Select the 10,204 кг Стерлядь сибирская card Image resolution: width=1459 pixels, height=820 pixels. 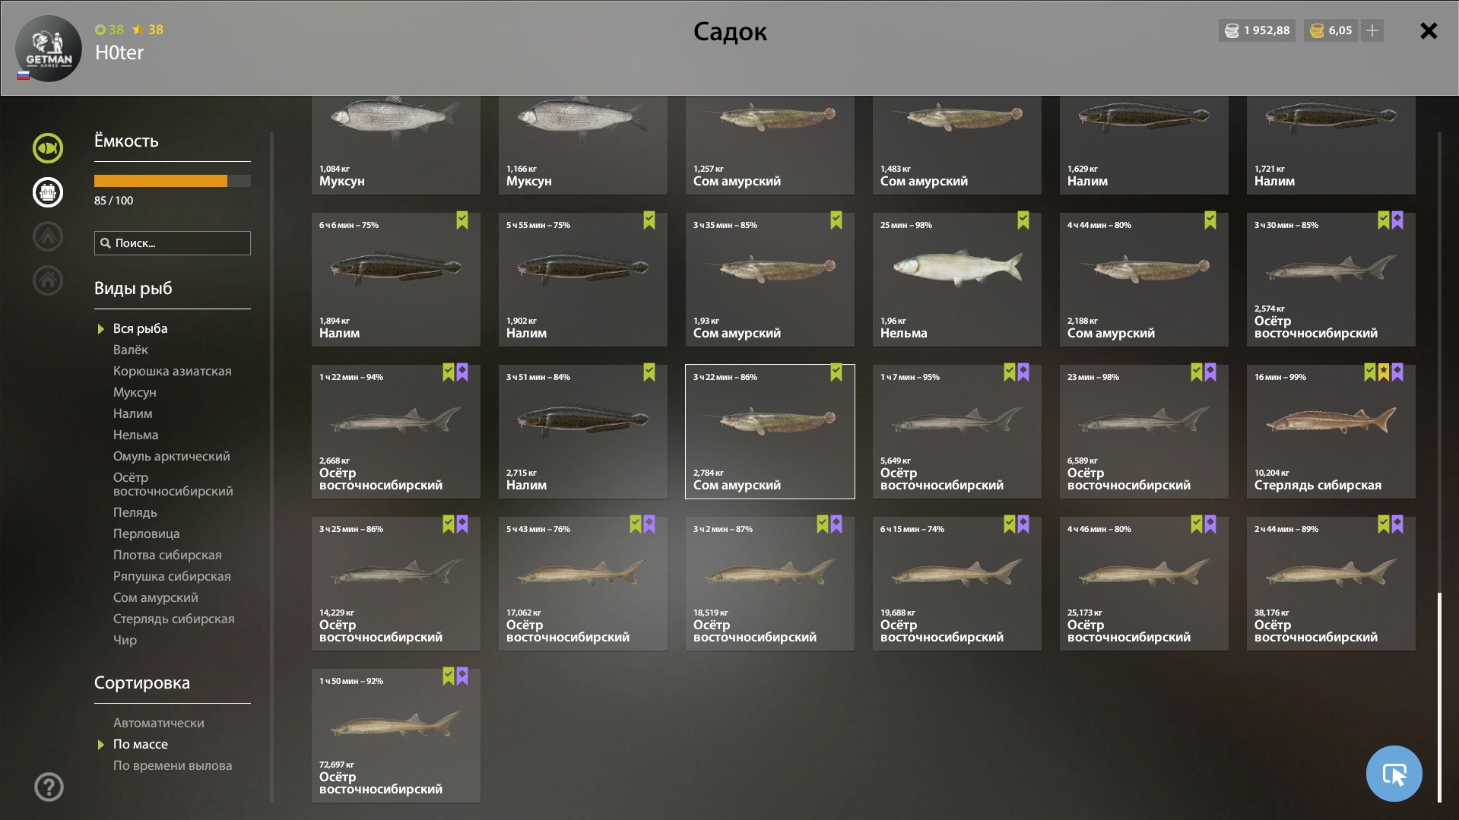[1331, 432]
